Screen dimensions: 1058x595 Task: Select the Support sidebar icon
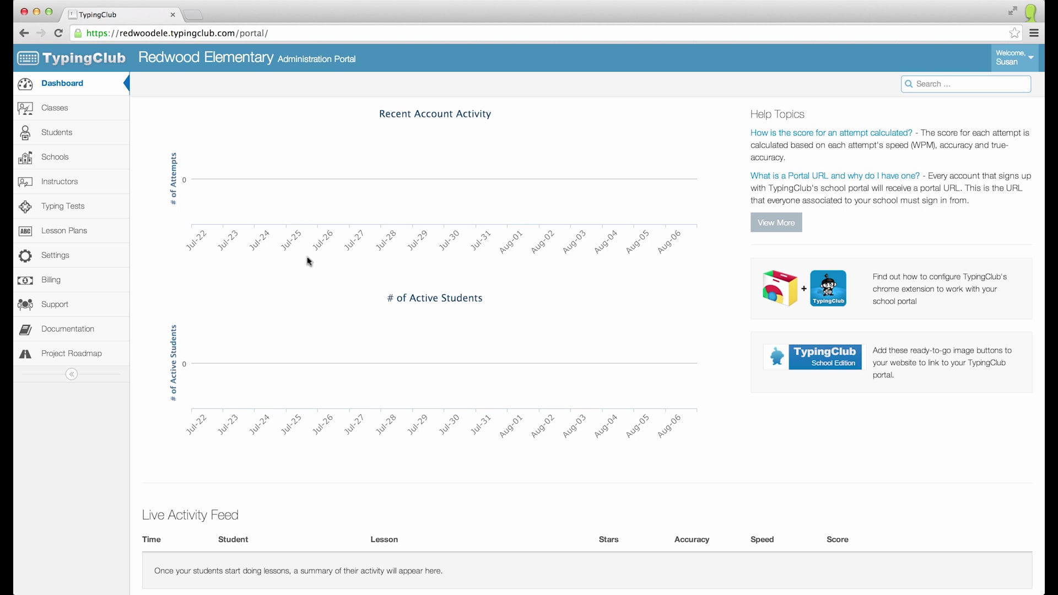(25, 304)
